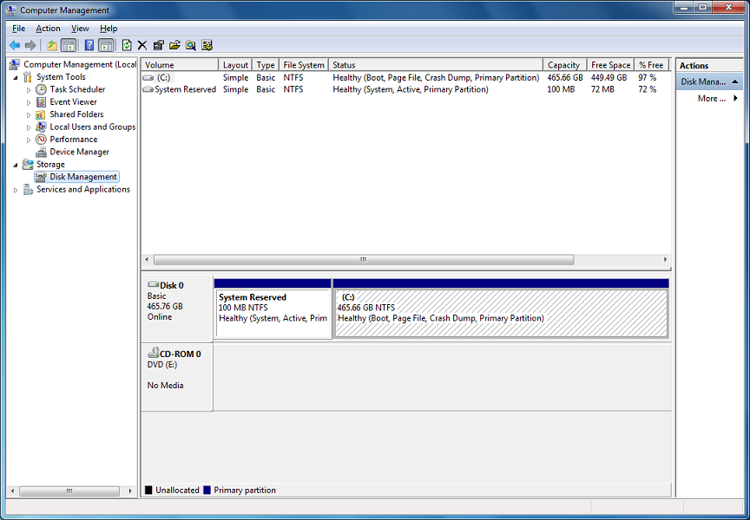Expand the Services and Applications node
Image resolution: width=750 pixels, height=520 pixels.
pos(16,189)
